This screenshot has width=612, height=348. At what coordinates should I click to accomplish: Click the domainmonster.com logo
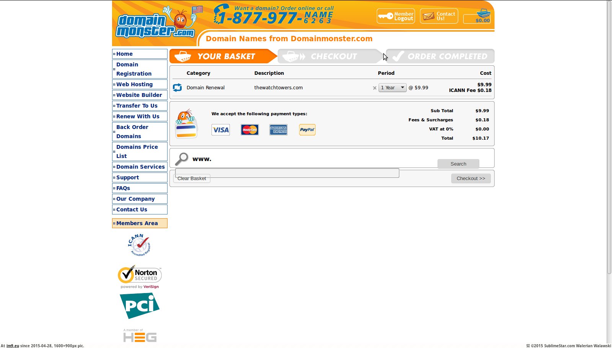[x=155, y=24]
